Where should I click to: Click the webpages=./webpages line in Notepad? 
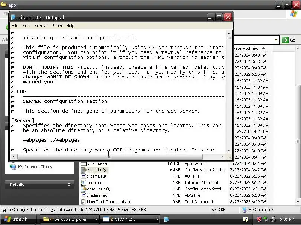51,140
